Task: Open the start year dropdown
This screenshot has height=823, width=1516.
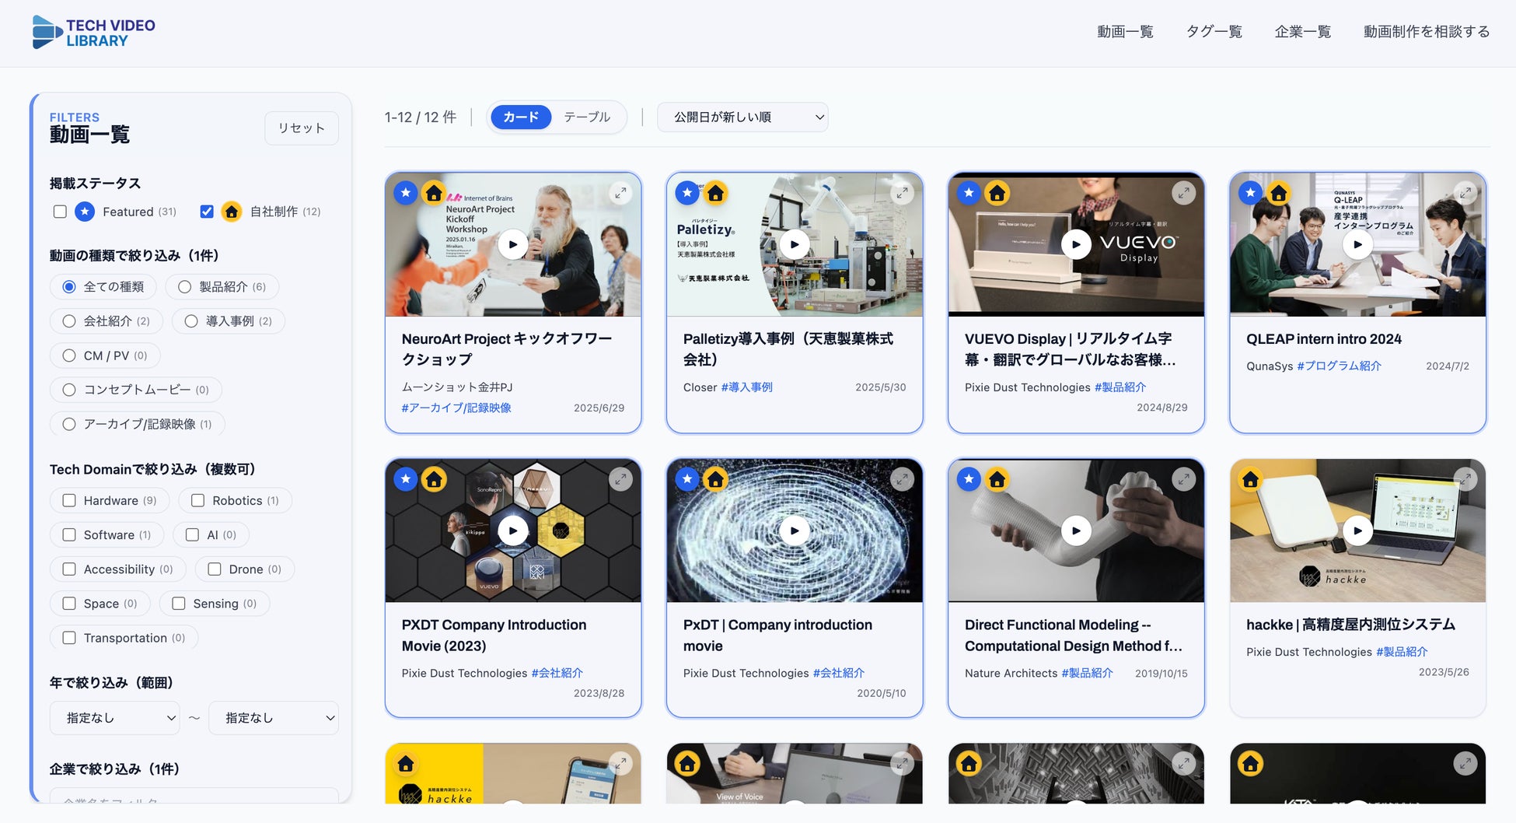Action: [115, 718]
